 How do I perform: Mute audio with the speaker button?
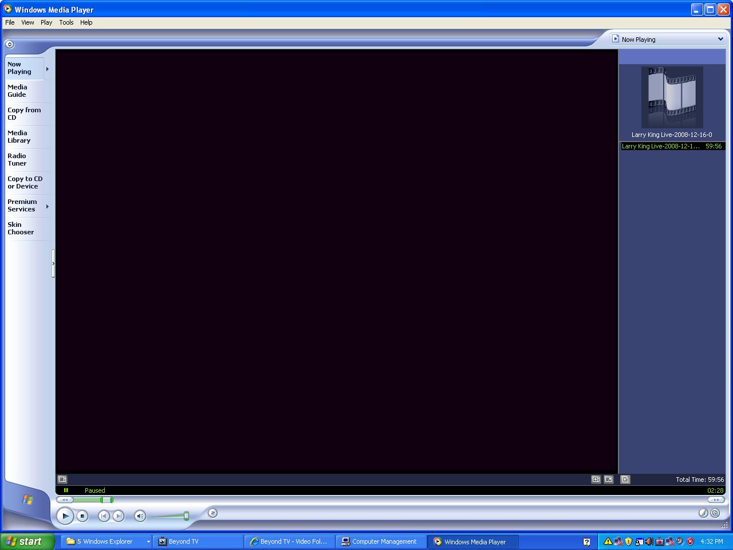click(x=140, y=516)
